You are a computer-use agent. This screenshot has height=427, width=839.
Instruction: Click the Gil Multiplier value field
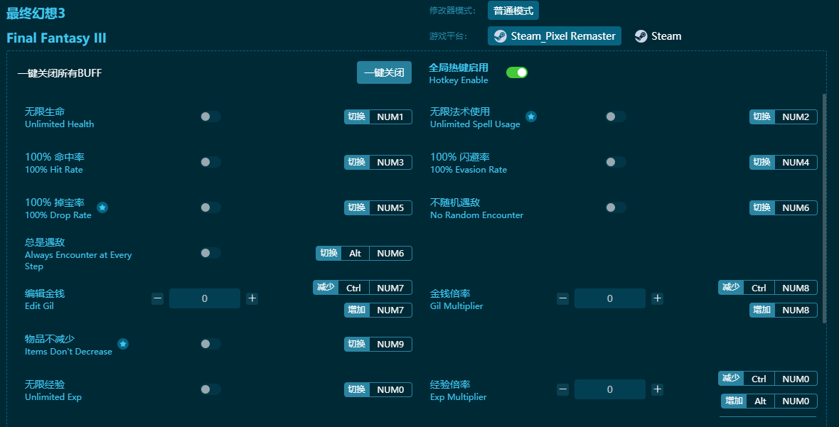click(x=609, y=298)
